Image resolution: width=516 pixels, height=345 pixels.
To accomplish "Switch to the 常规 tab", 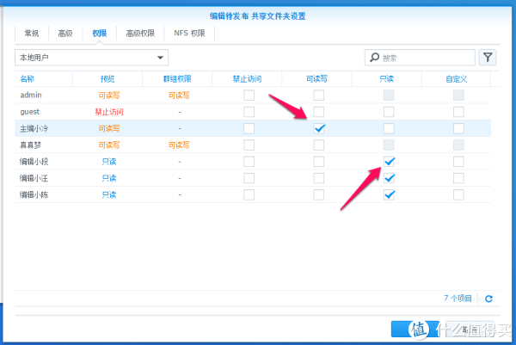I will pos(32,34).
